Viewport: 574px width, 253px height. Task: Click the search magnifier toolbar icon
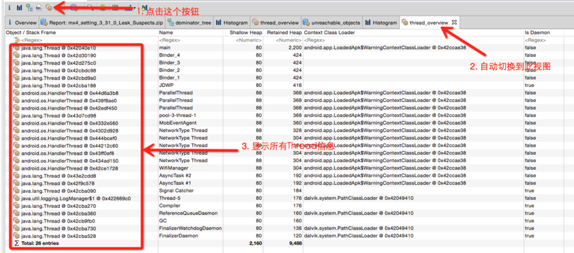tap(90, 7)
